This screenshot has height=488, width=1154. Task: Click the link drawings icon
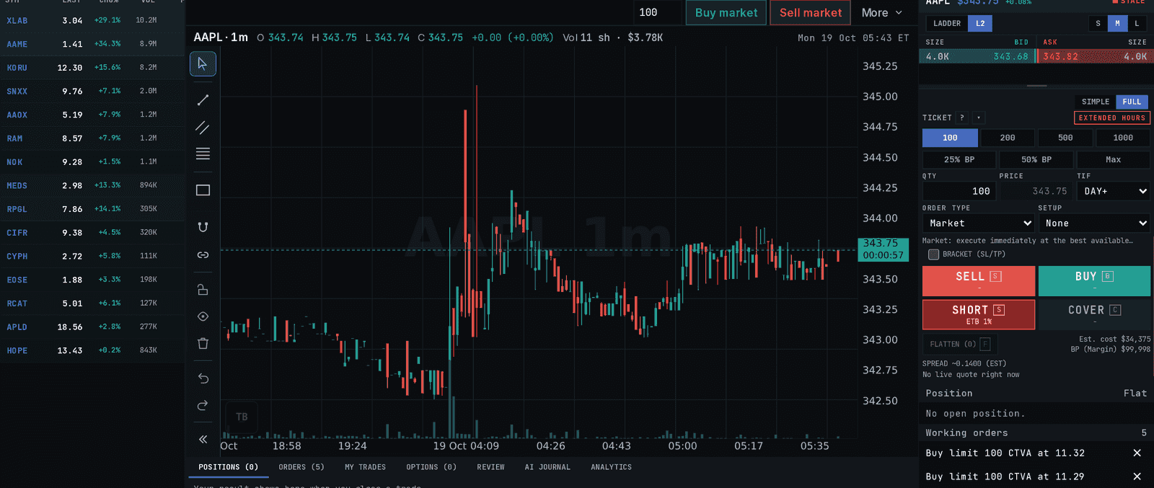tap(203, 255)
